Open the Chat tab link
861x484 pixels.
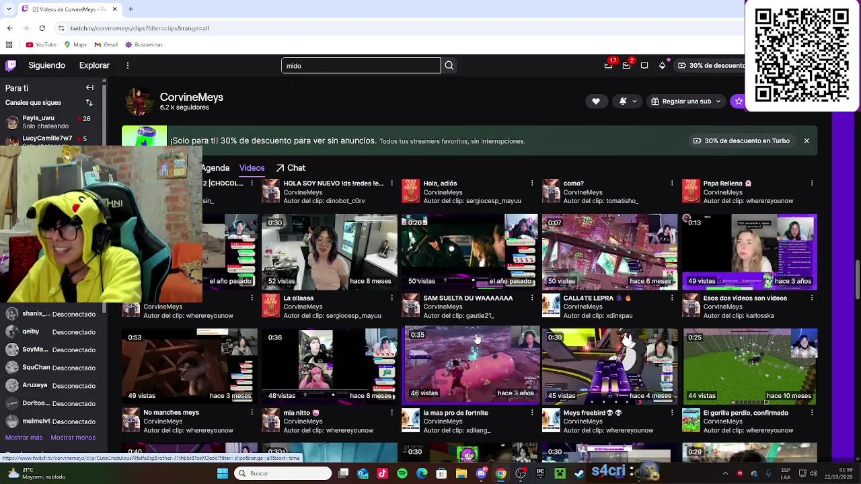click(290, 168)
